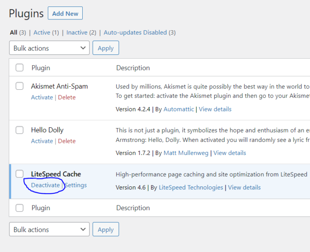
Task: Deactivate the LiteSpeed Cache plugin
Action: [45, 185]
